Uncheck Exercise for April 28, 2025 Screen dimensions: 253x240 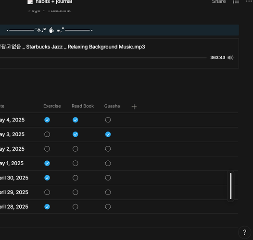tap(47, 207)
